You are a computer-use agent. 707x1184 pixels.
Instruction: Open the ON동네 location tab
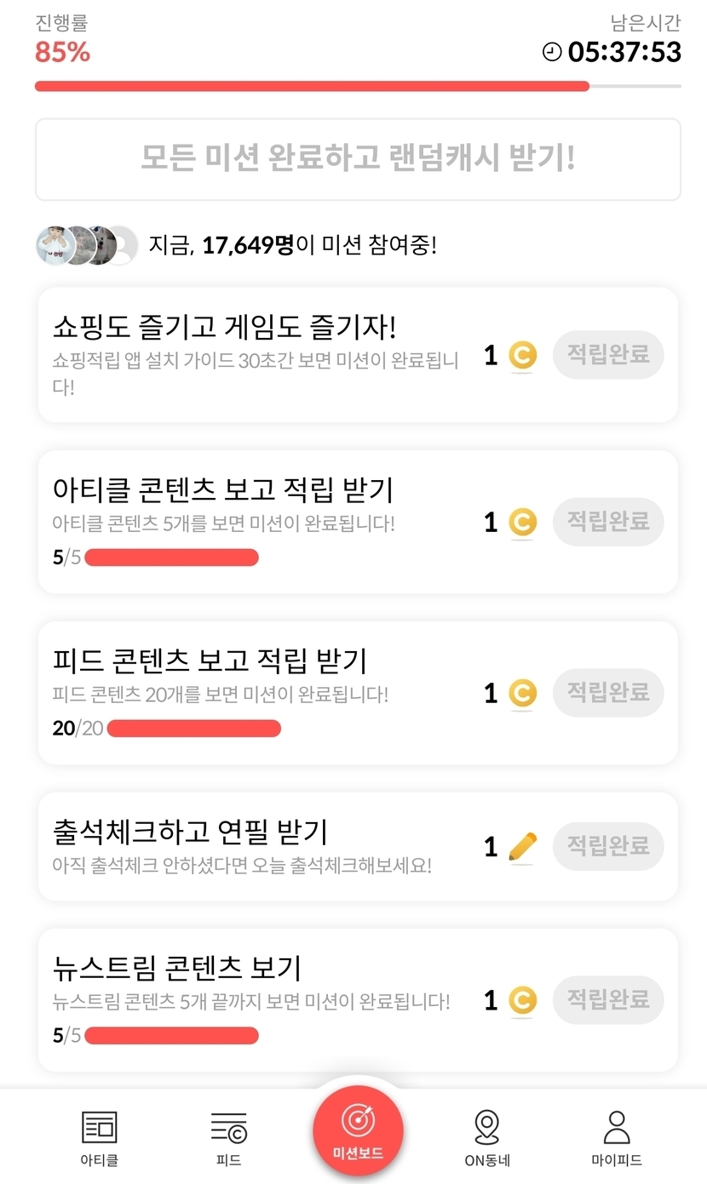(x=486, y=1127)
